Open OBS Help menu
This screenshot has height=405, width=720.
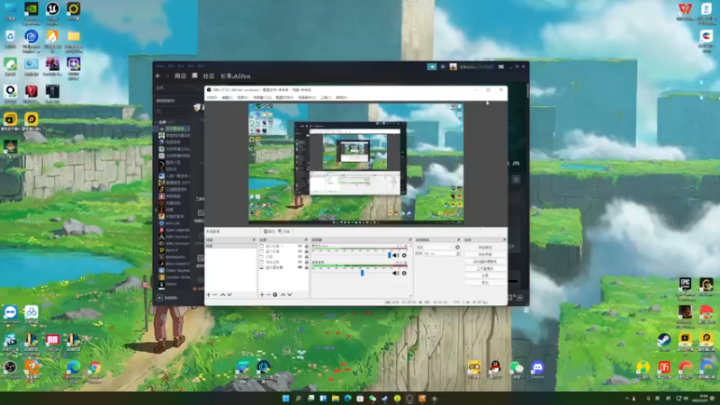pyautogui.click(x=341, y=97)
